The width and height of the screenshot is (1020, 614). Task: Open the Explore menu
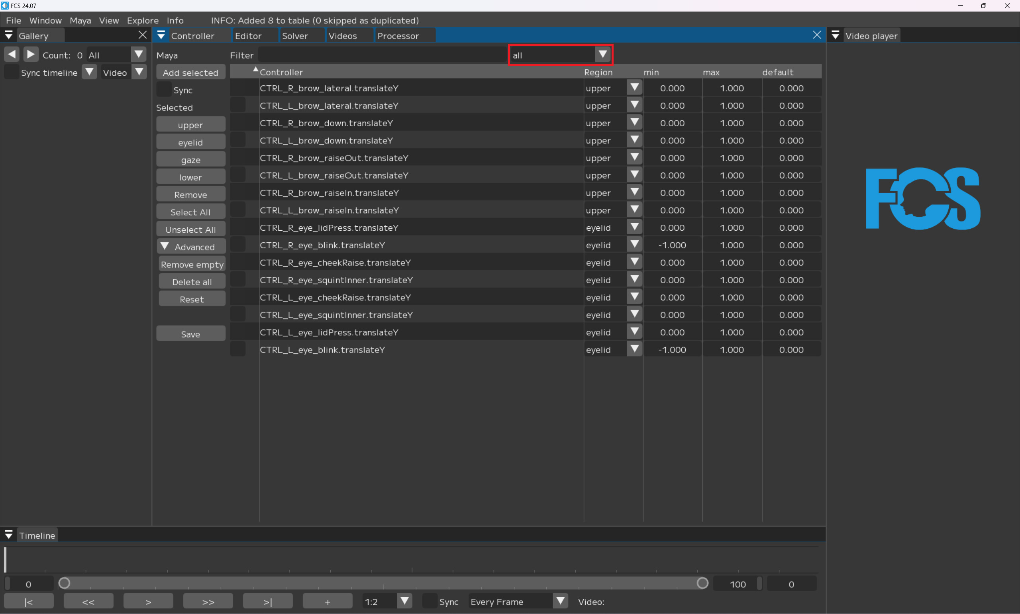click(142, 20)
